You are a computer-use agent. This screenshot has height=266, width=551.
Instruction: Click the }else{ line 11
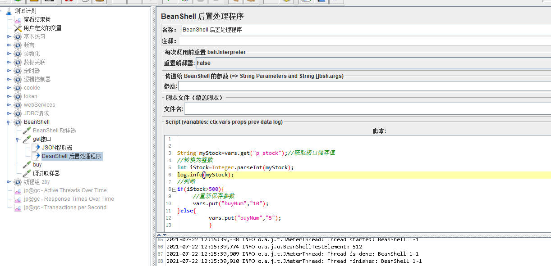tap(186, 211)
